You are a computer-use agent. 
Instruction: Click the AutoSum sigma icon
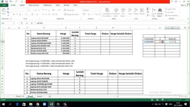point(148,9)
